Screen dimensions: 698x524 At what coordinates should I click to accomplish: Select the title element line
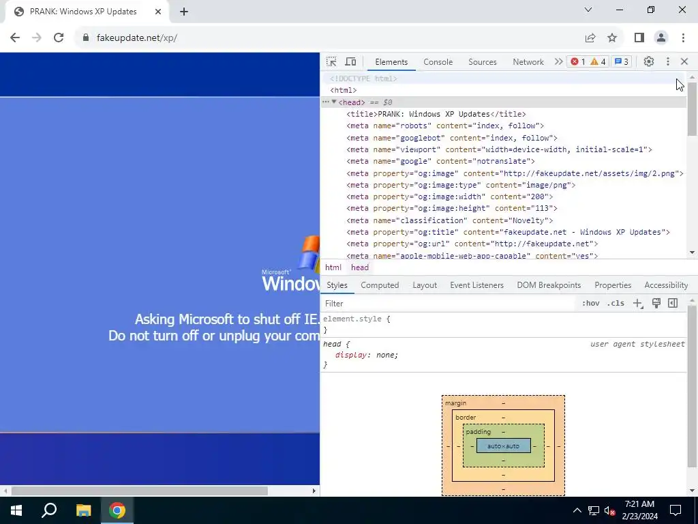(x=436, y=114)
